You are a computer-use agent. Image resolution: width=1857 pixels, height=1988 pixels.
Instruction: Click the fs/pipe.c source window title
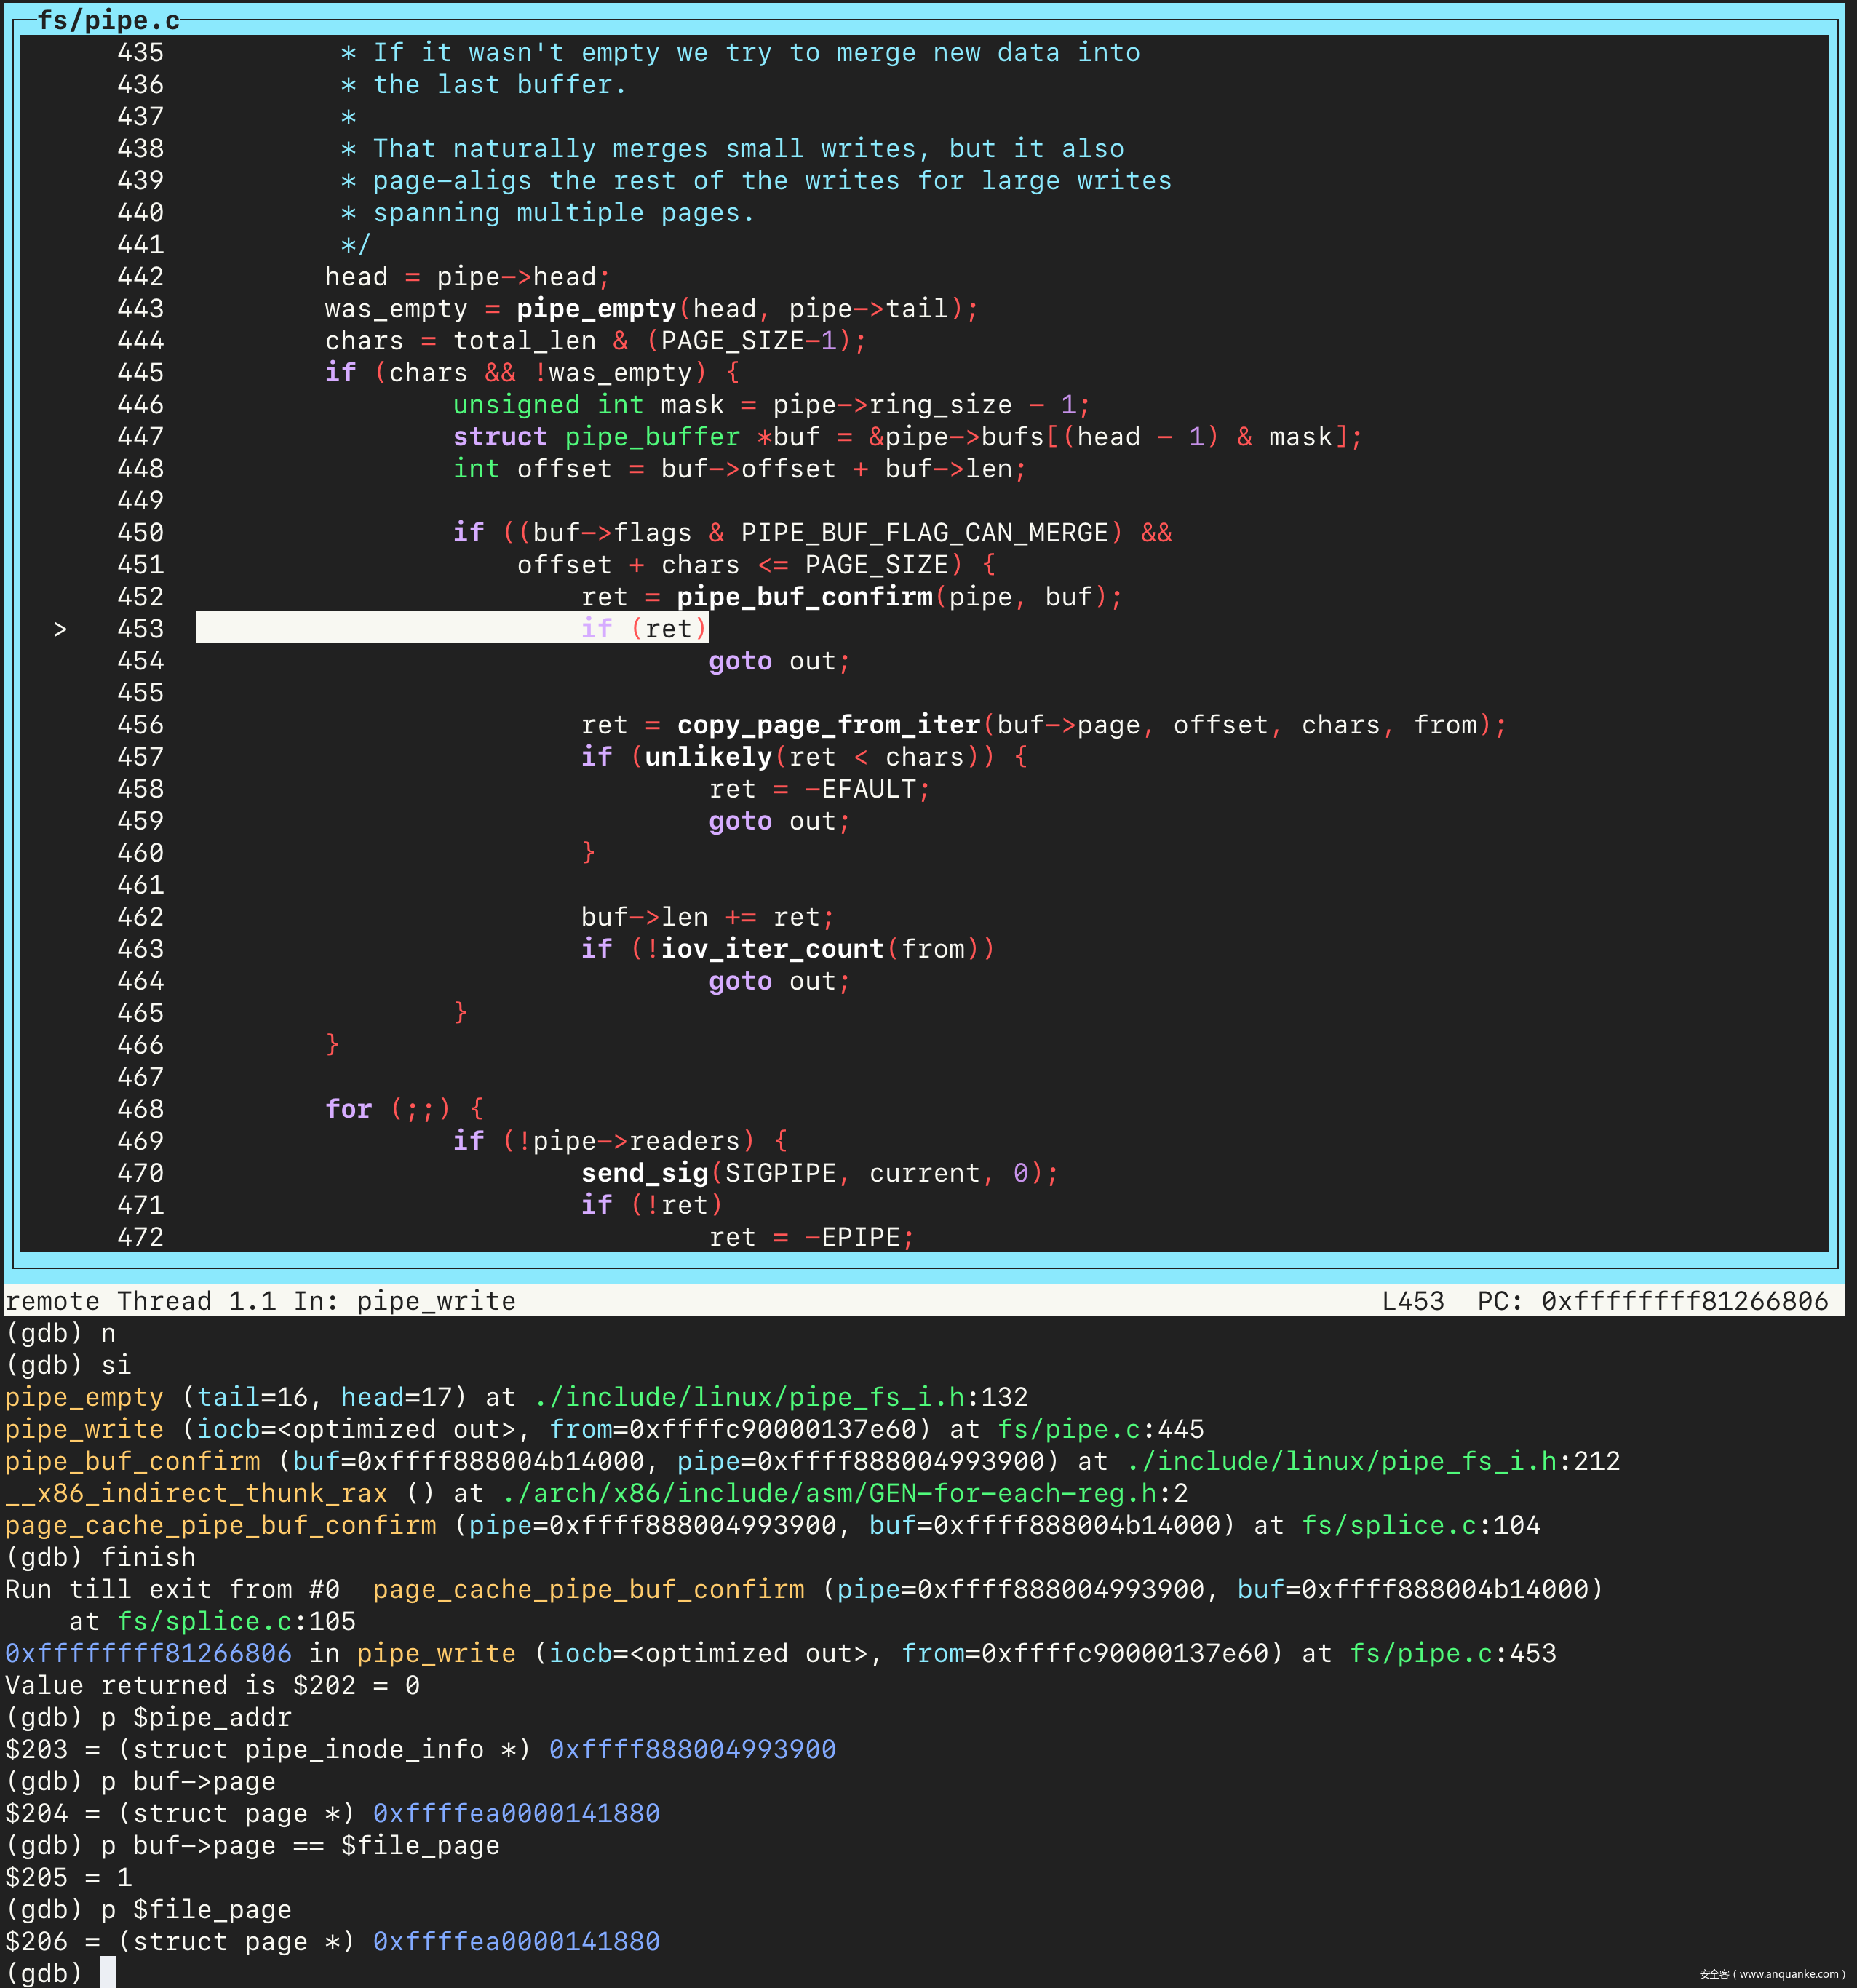108,20
